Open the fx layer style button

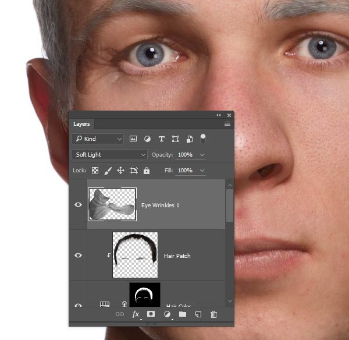click(136, 314)
